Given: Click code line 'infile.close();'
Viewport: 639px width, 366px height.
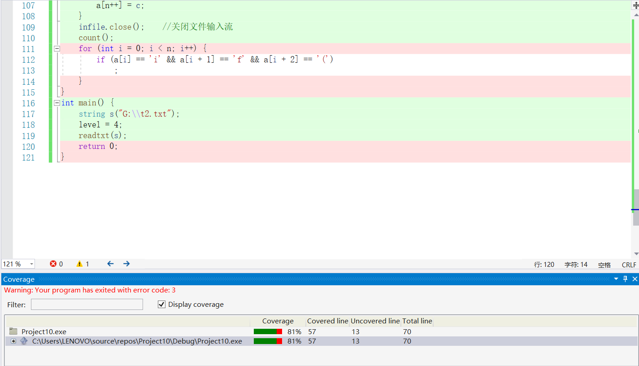Looking at the screenshot, I should [112, 27].
